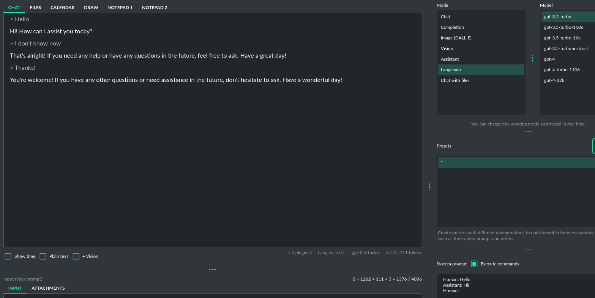
Task: Go to the DRAW tab
Action: [x=91, y=8]
